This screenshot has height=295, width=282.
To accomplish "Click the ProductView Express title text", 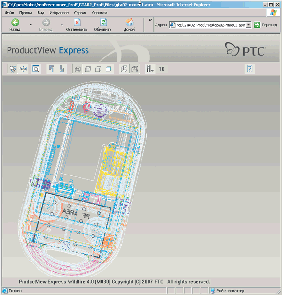I will tap(48, 50).
